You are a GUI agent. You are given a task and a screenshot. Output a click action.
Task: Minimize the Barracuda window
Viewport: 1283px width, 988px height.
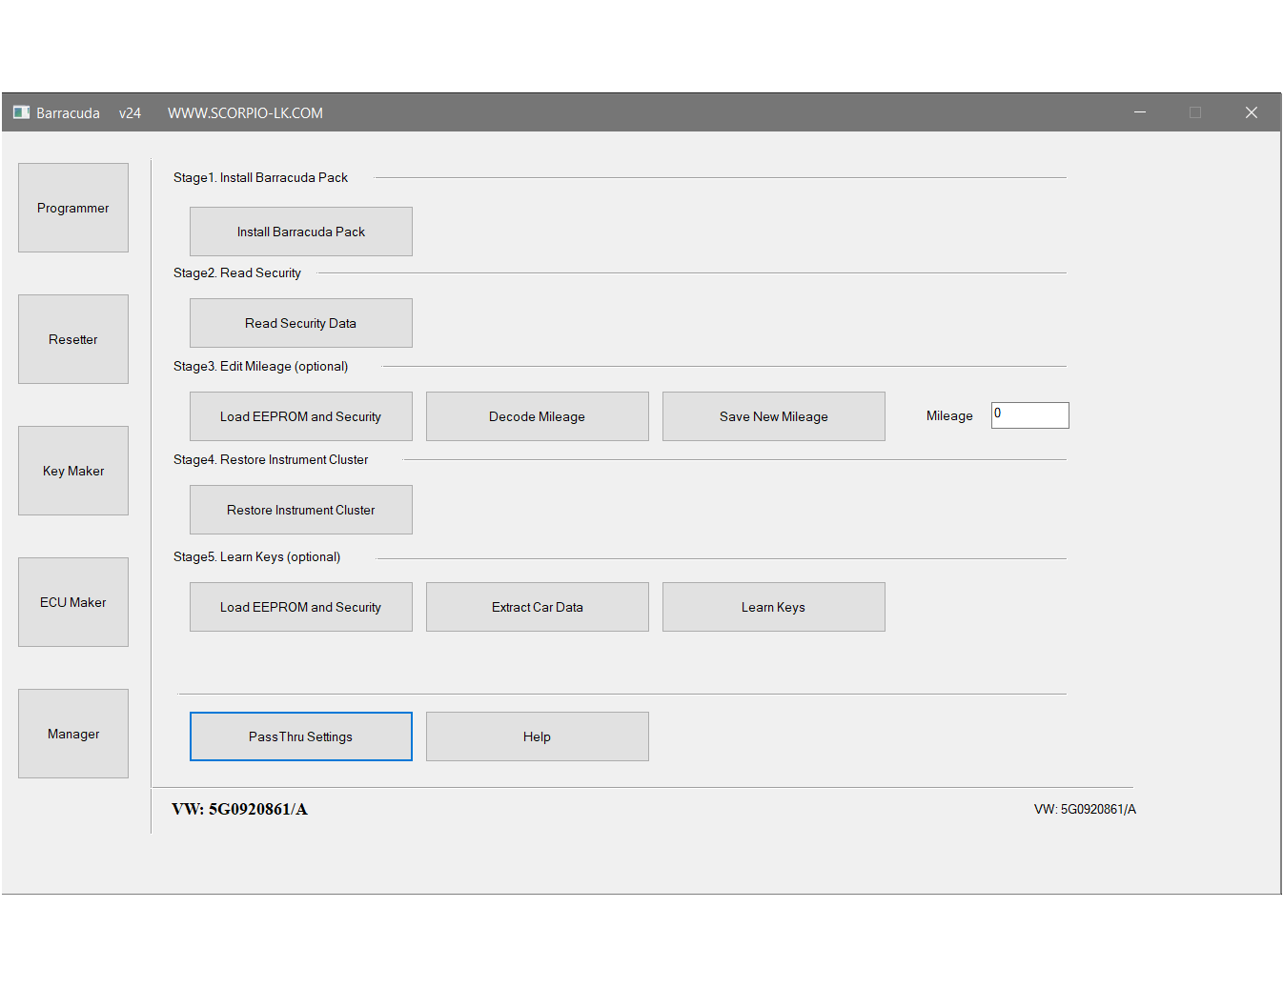(1139, 112)
